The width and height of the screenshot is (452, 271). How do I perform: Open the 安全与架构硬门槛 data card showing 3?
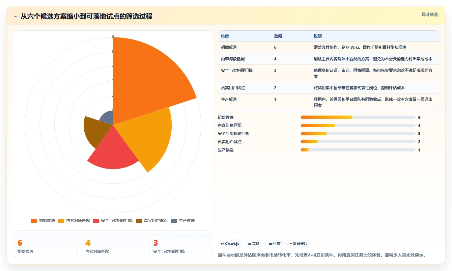(181, 246)
